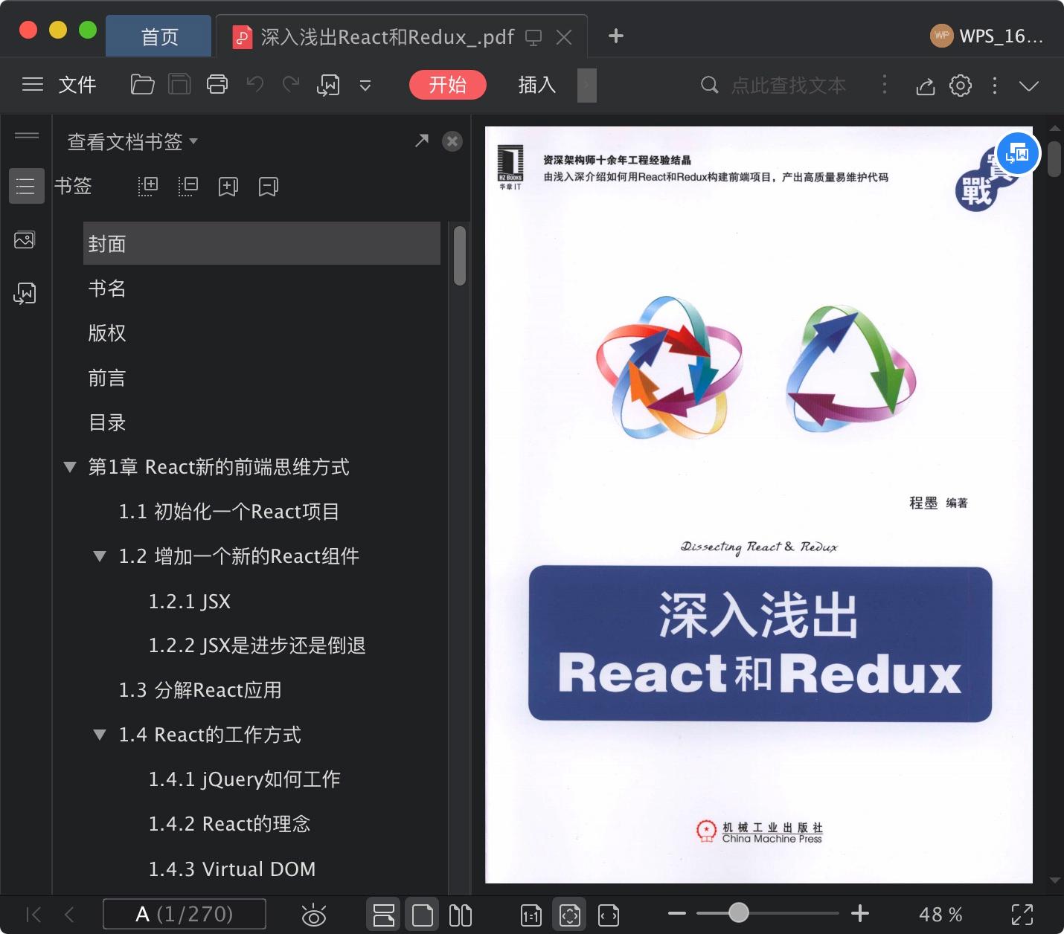Click the WPS account avatar
The height and width of the screenshot is (934, 1064).
pos(942,36)
